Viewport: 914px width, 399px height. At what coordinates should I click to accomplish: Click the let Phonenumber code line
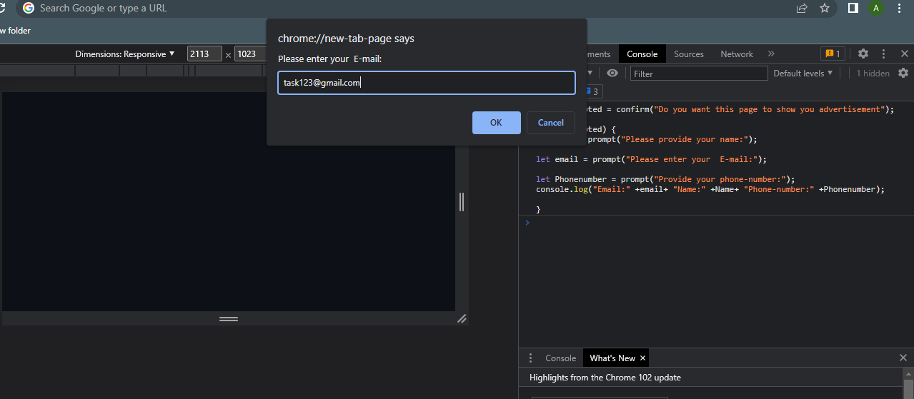coord(665,180)
